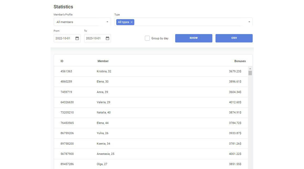Image resolution: width=304 pixels, height=169 pixels.
Task: Enable the Group by day checkbox
Action: 147,38
